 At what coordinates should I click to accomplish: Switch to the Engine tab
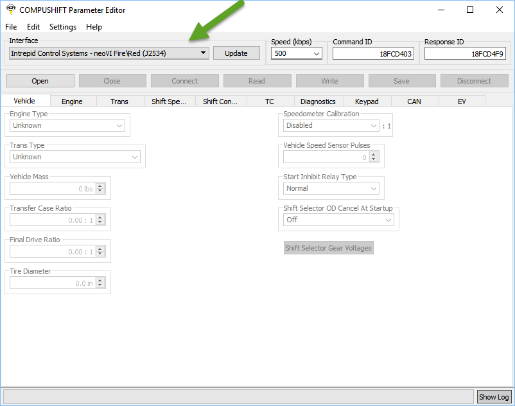tap(72, 101)
